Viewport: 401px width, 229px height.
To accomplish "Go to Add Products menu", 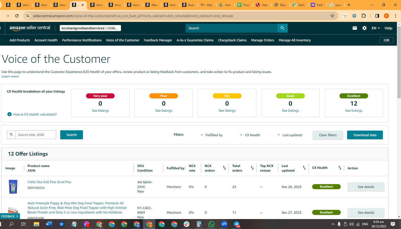I will pos(20,40).
